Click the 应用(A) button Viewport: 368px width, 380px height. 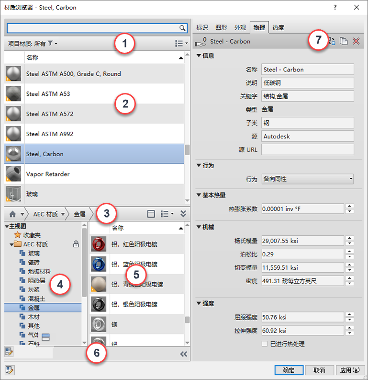pyautogui.click(x=350, y=370)
